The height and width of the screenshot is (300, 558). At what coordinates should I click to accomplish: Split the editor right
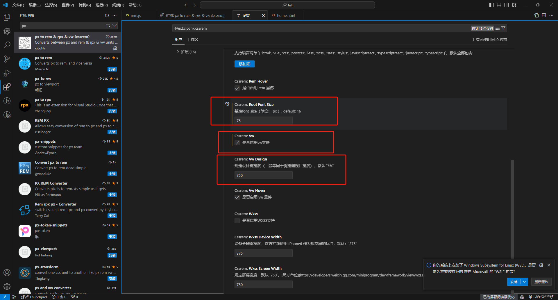[544, 15]
